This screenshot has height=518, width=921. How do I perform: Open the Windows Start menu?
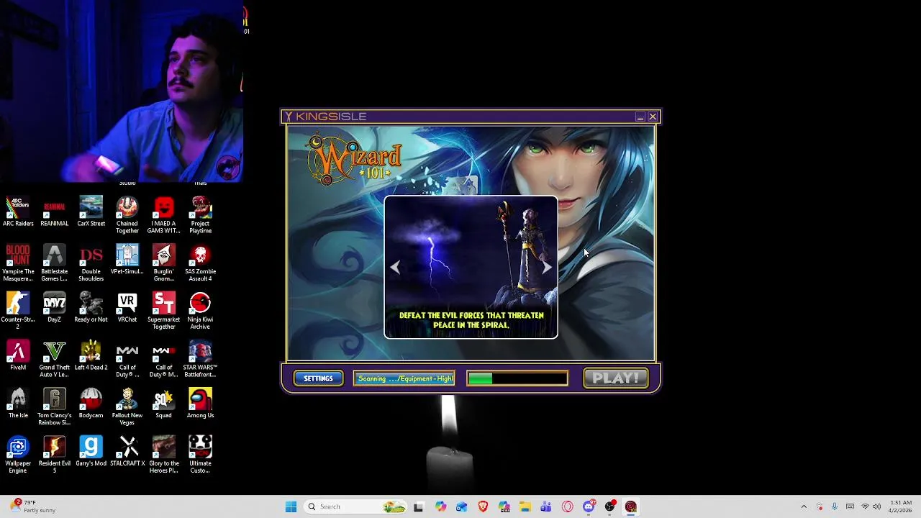coord(291,506)
